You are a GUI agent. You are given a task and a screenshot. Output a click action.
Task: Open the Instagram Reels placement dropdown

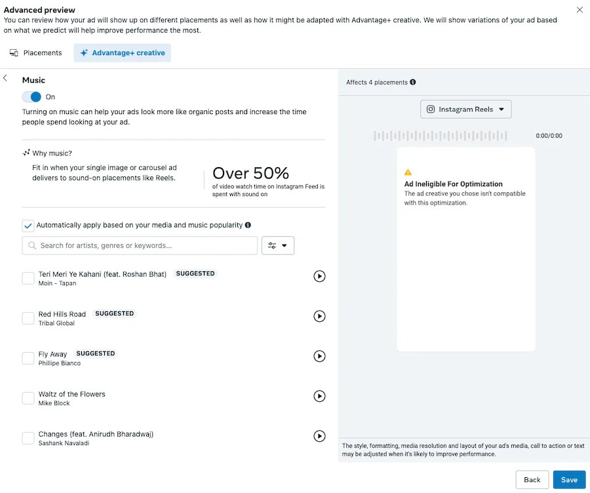coord(465,109)
